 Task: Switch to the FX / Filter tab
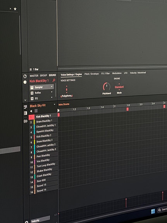(x=105, y=73)
